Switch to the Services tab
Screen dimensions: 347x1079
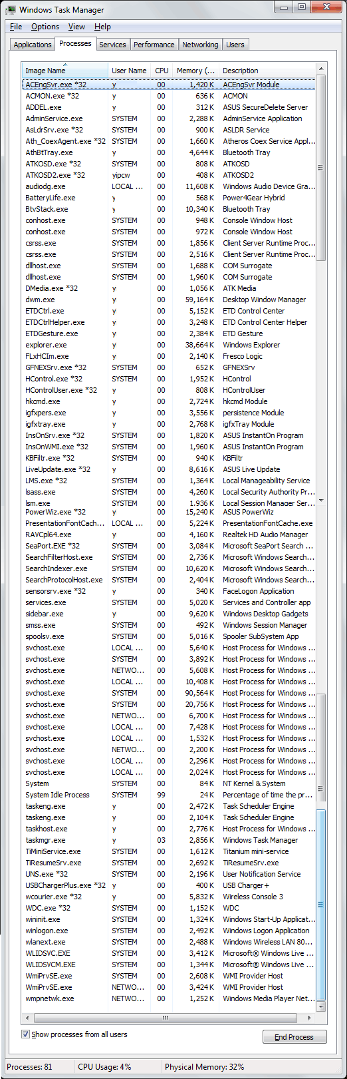pos(112,45)
